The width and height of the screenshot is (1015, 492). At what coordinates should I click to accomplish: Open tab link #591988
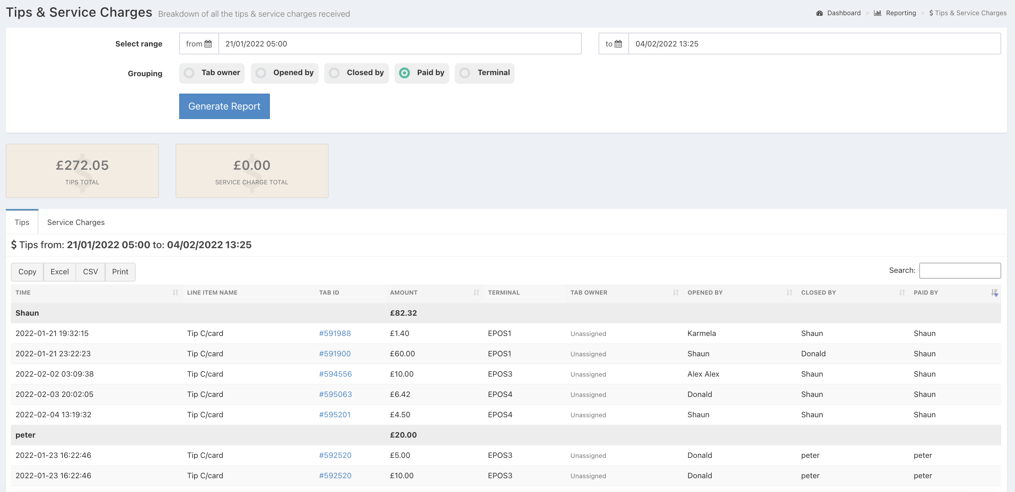pyautogui.click(x=334, y=333)
